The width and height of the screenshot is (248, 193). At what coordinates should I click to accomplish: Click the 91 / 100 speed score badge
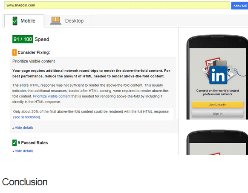(23, 39)
